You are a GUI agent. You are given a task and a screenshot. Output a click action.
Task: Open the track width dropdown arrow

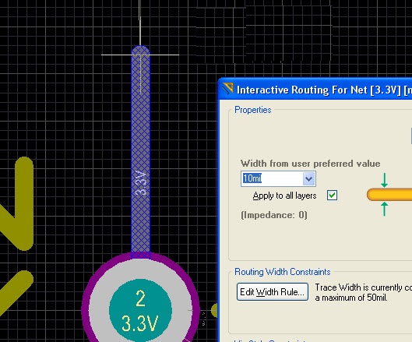pos(308,178)
